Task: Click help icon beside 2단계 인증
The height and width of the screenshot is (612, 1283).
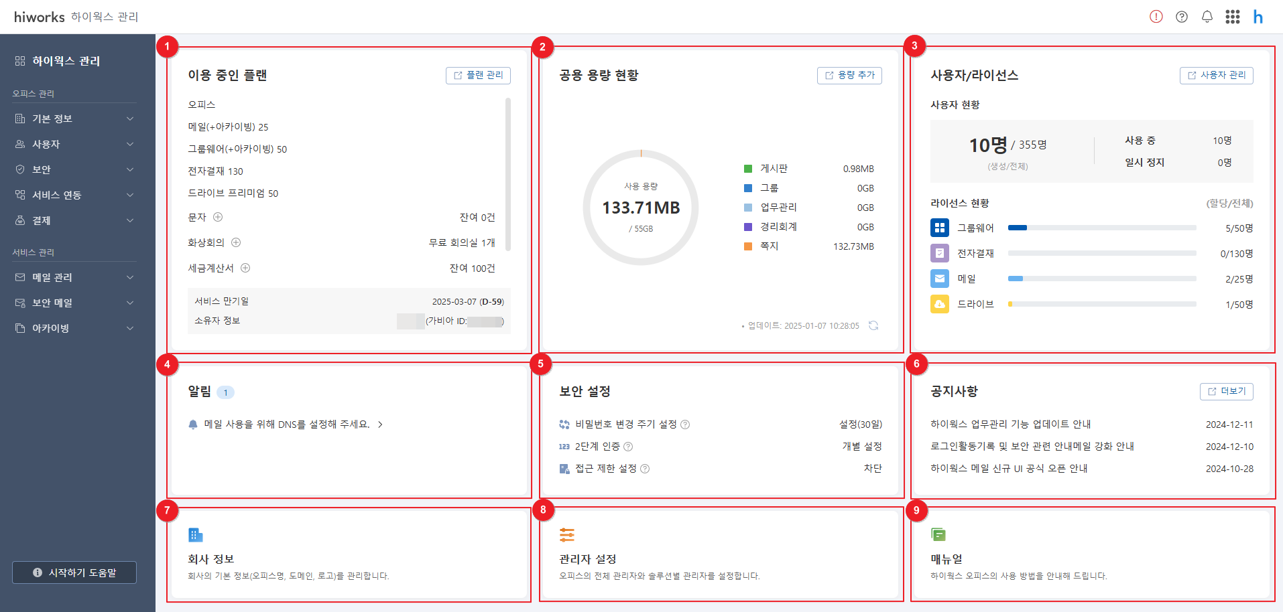Action: coord(628,447)
